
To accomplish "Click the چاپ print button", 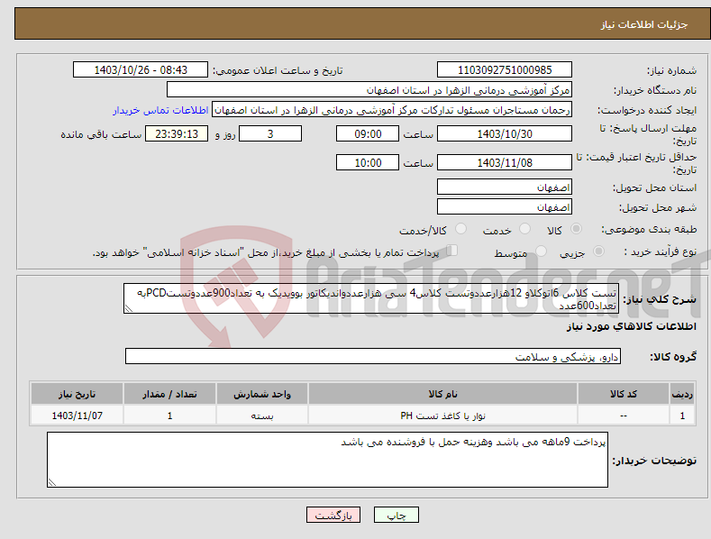I will click(396, 516).
